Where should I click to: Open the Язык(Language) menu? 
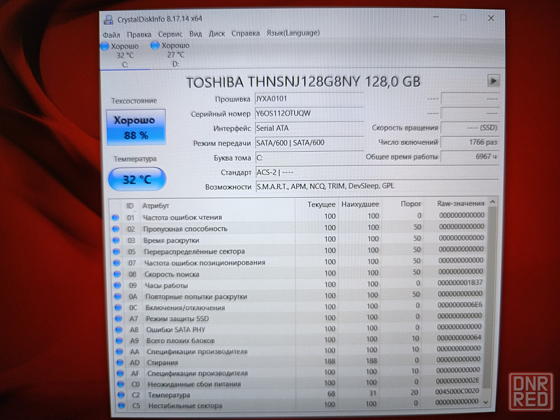click(293, 33)
